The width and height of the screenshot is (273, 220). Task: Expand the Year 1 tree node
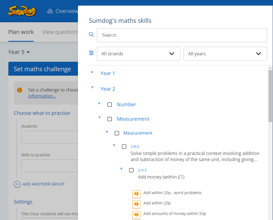pos(92,72)
